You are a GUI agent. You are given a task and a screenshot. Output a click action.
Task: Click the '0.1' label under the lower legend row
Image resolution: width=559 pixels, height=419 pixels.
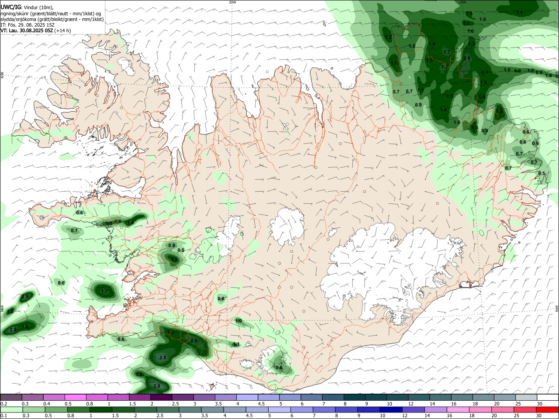(3, 416)
